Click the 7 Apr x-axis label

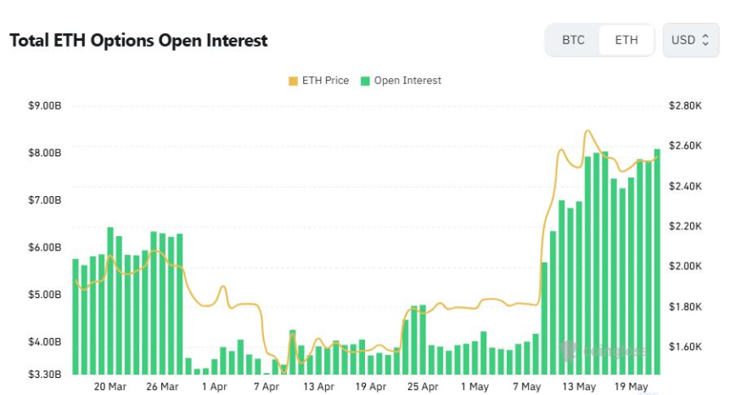pyautogui.click(x=267, y=387)
